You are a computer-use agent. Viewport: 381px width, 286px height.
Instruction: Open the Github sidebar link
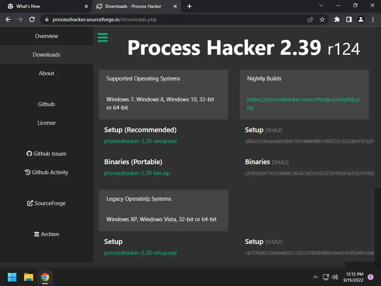coord(47,104)
